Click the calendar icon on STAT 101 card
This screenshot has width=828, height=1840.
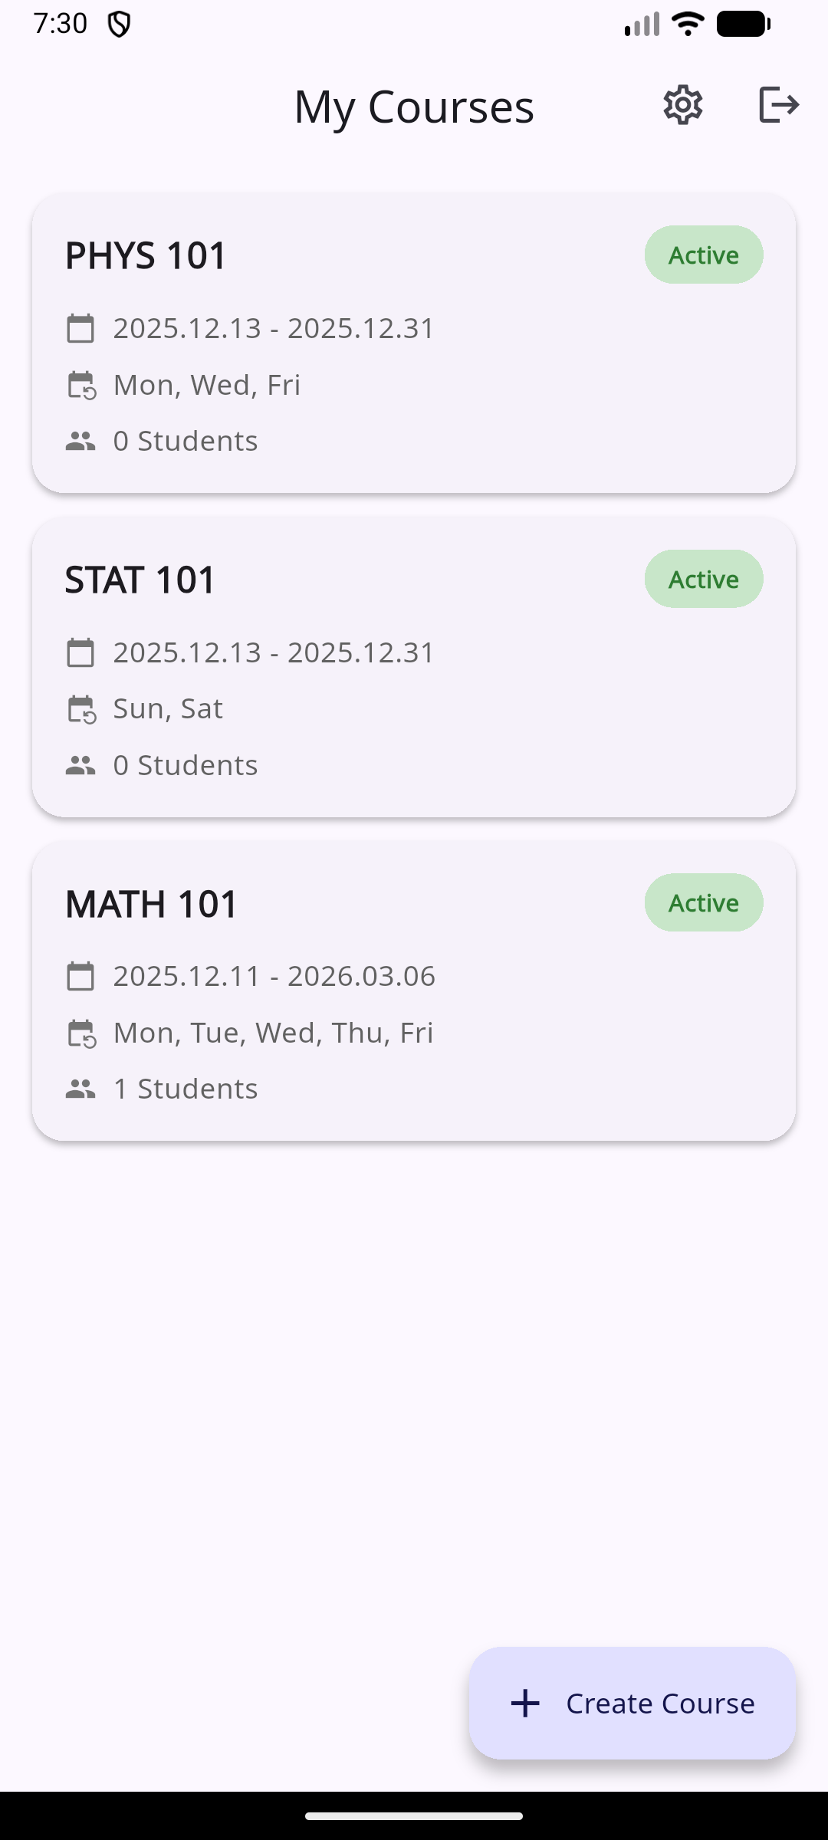coord(80,652)
